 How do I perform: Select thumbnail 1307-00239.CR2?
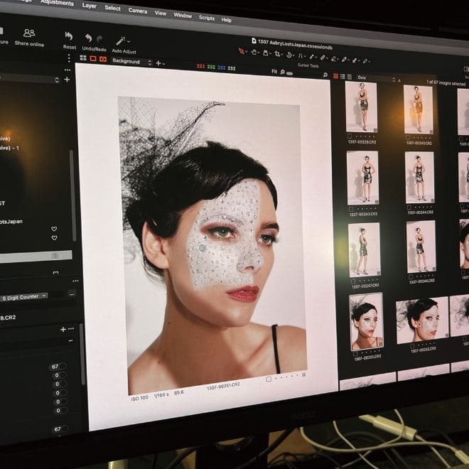[361, 107]
